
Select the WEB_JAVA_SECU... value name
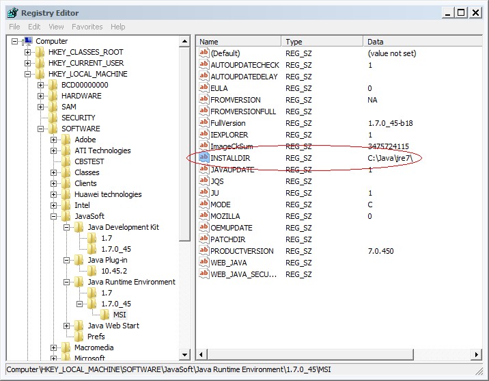click(x=244, y=274)
